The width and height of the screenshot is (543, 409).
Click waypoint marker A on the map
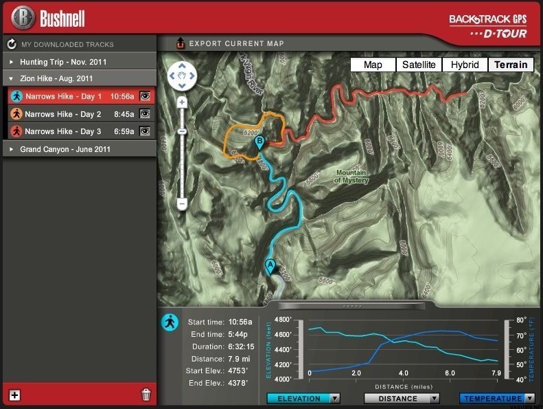click(270, 267)
